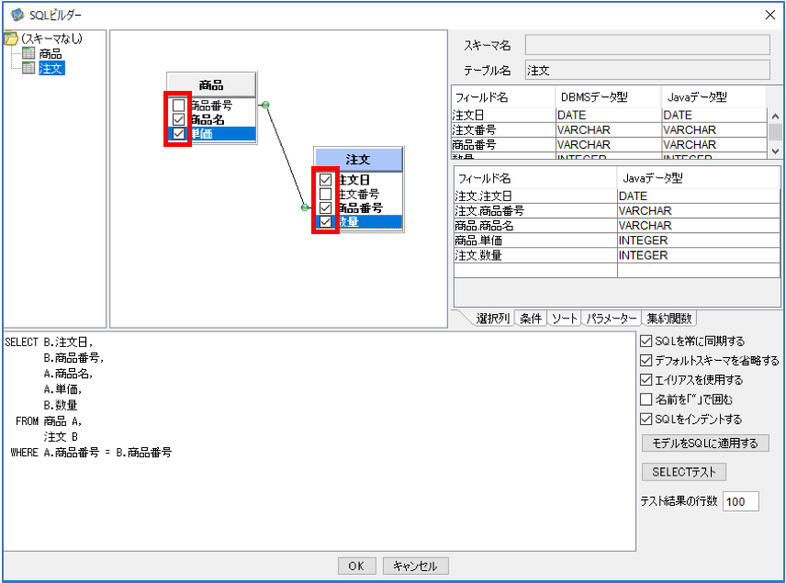Click the green join node beside 商品番号 in 注文 table

(305, 207)
